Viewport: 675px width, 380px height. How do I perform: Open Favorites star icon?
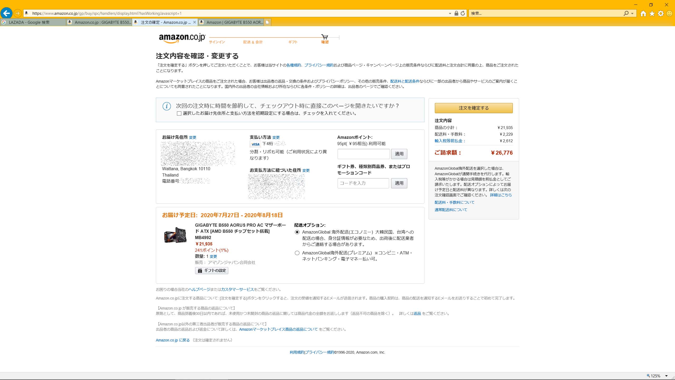point(652,13)
